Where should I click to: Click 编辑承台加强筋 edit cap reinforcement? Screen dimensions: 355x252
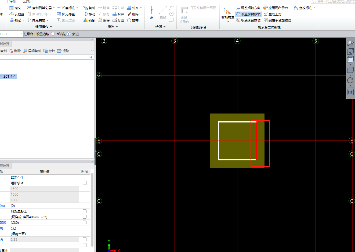[277, 20]
